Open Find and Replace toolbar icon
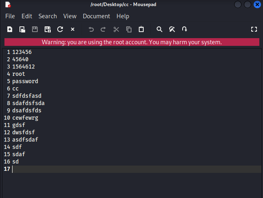This screenshot has height=198, width=263. click(x=172, y=29)
